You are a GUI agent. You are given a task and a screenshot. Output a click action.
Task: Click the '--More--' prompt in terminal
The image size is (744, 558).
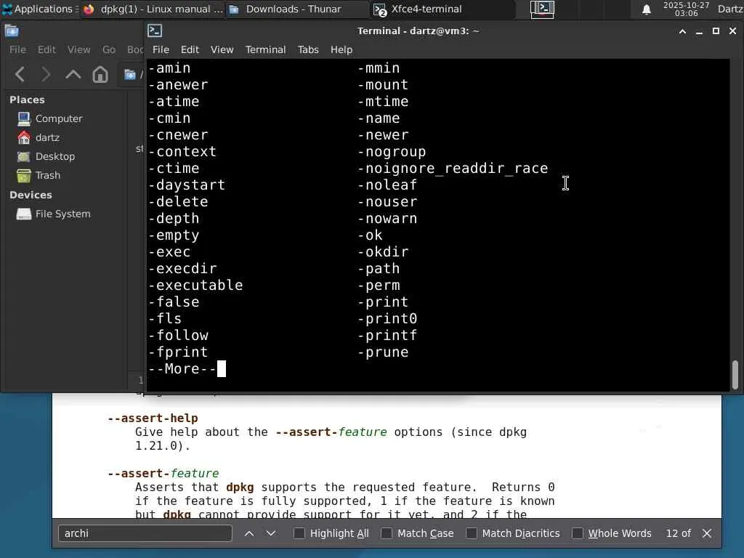click(182, 368)
